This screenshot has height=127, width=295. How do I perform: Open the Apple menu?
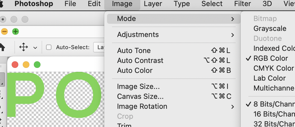click(1, 4)
